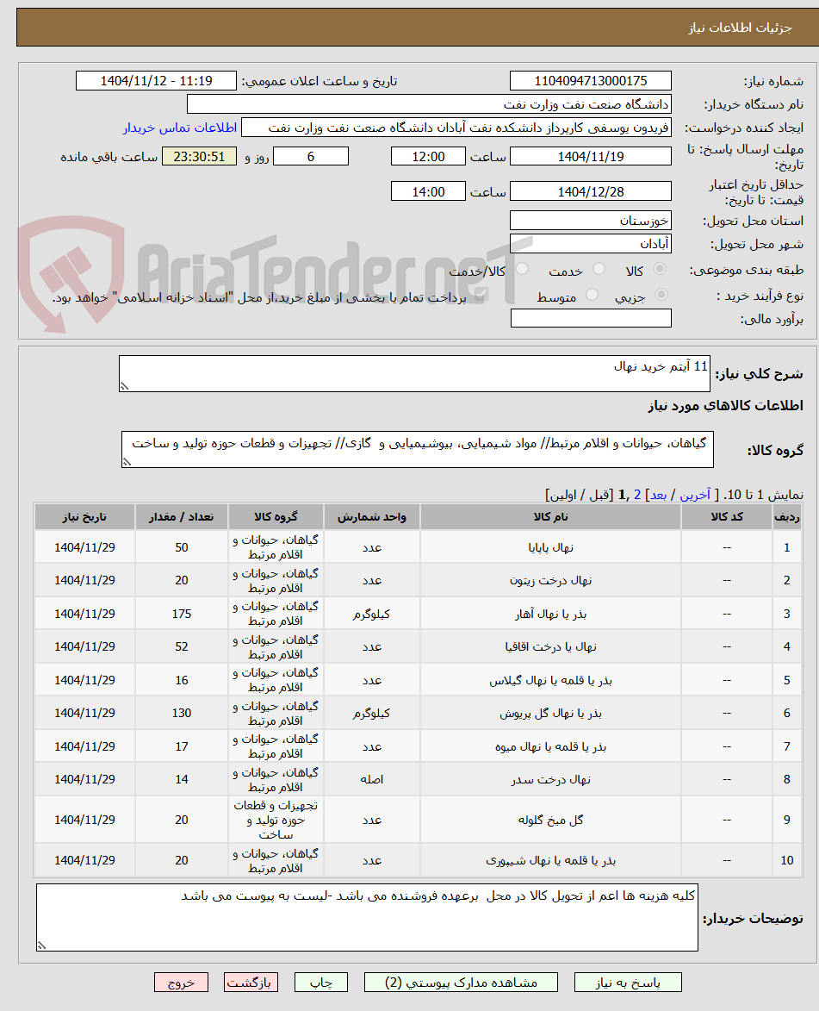Image resolution: width=819 pixels, height=1011 pixels.
Task: Click the تعداد / مقدار column header
Action: pyautogui.click(x=182, y=516)
